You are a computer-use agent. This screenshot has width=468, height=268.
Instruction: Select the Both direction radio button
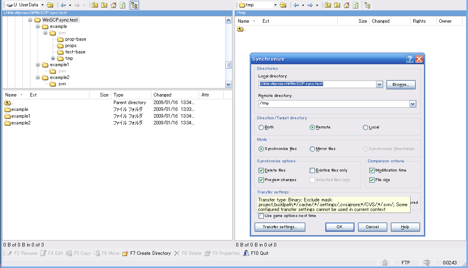click(261, 128)
